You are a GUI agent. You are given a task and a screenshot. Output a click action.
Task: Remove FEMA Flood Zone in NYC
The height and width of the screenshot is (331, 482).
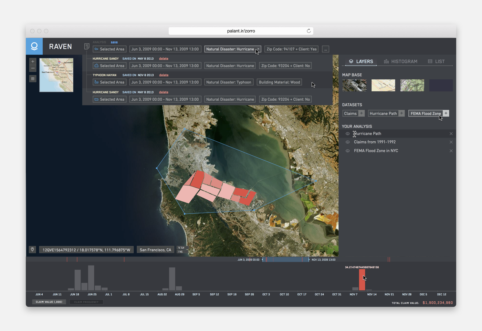tap(451, 151)
